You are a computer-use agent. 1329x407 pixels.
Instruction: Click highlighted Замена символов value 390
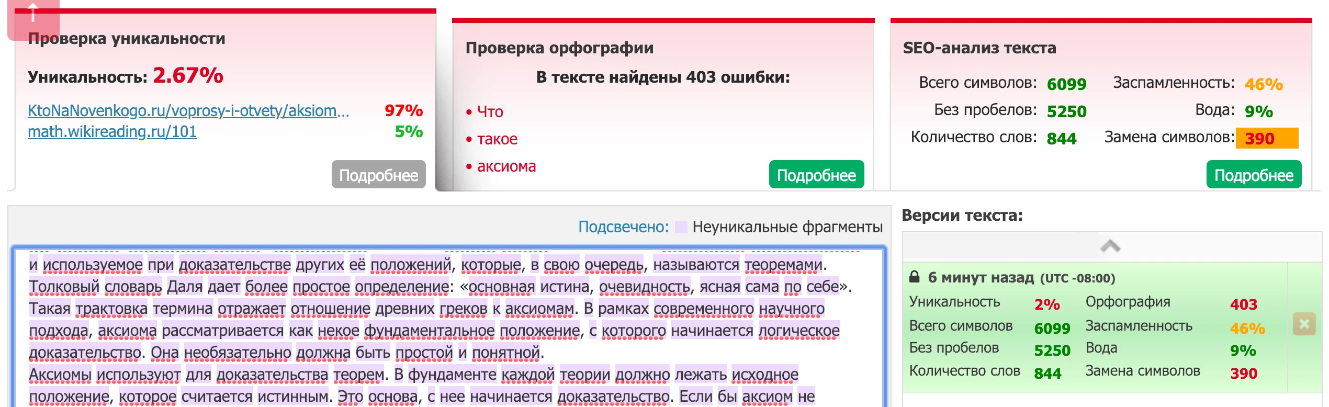(x=1267, y=138)
